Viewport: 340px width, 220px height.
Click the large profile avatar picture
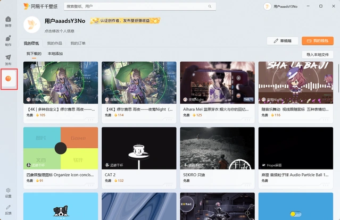[x=34, y=24]
